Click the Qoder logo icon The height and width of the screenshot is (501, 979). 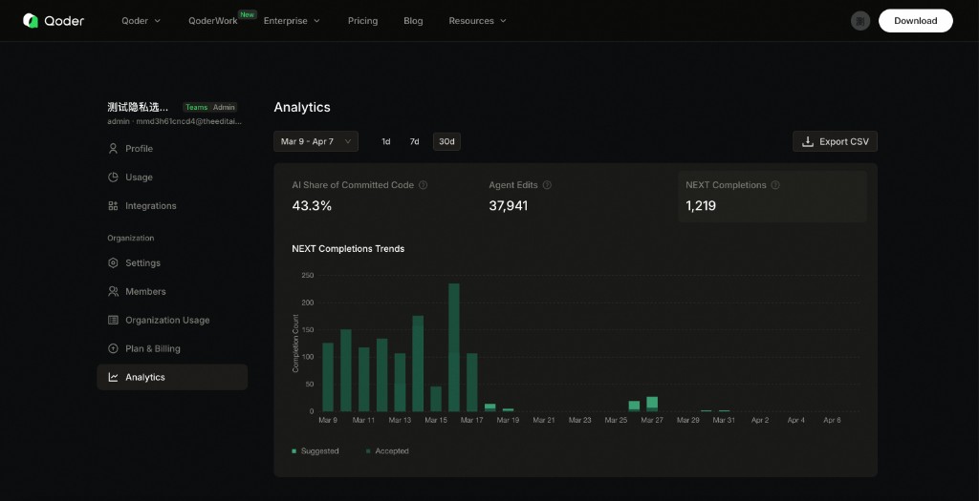30,21
